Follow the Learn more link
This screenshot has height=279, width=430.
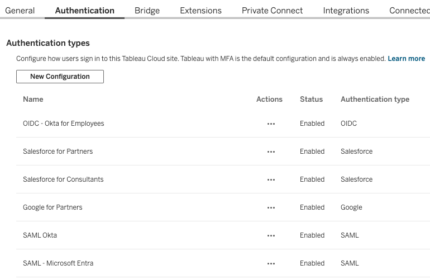pos(406,59)
